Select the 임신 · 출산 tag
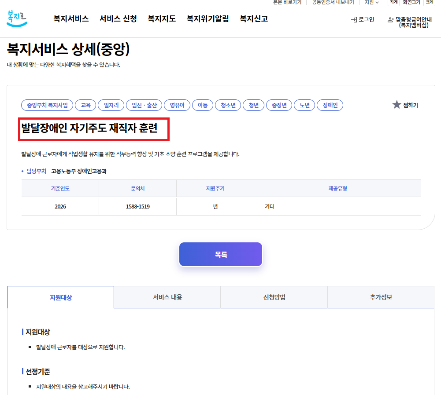 pos(144,105)
